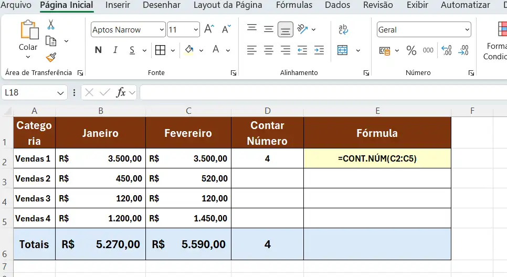The width and height of the screenshot is (507, 277).
Task: Click the formula bar three-dots handle
Action: tap(75, 93)
